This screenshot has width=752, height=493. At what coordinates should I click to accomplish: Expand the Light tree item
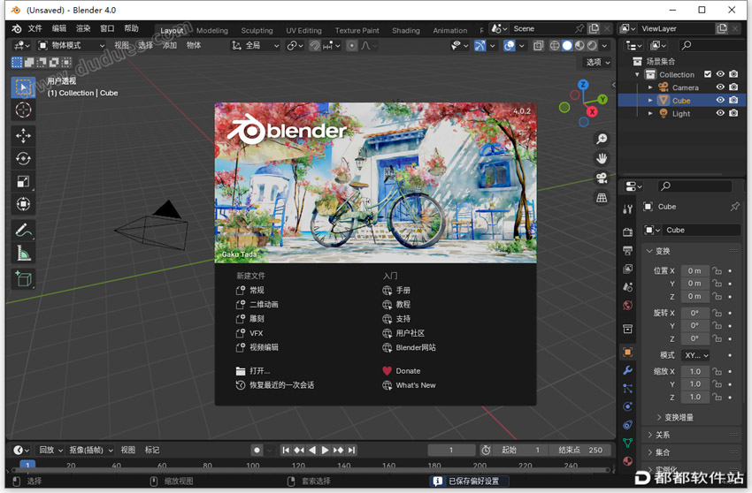point(650,114)
